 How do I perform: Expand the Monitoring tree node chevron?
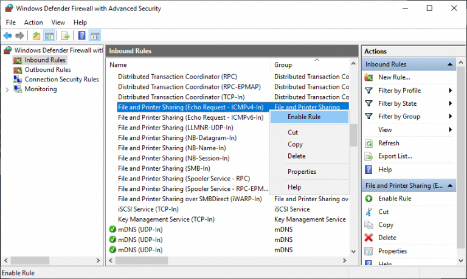click(x=7, y=89)
